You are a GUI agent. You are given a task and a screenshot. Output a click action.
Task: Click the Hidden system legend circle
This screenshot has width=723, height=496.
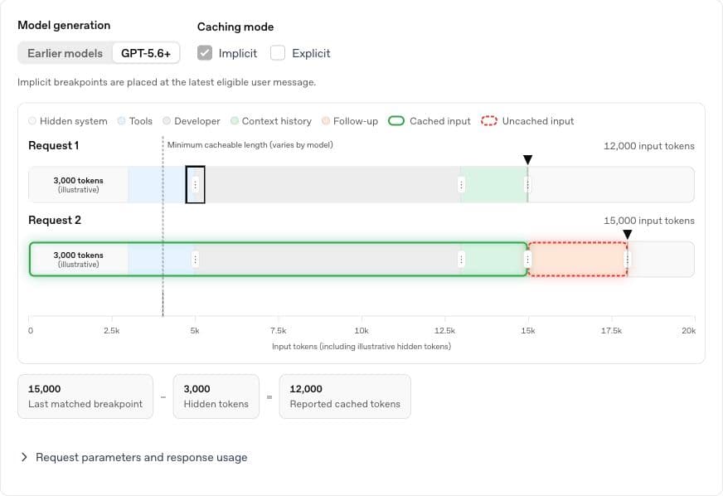[x=32, y=121]
